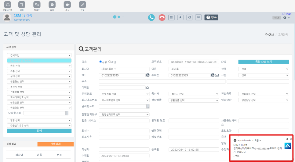The height and width of the screenshot is (162, 295).
Task: Click the blue 검색 button
Action: pyautogui.click(x=39, y=131)
